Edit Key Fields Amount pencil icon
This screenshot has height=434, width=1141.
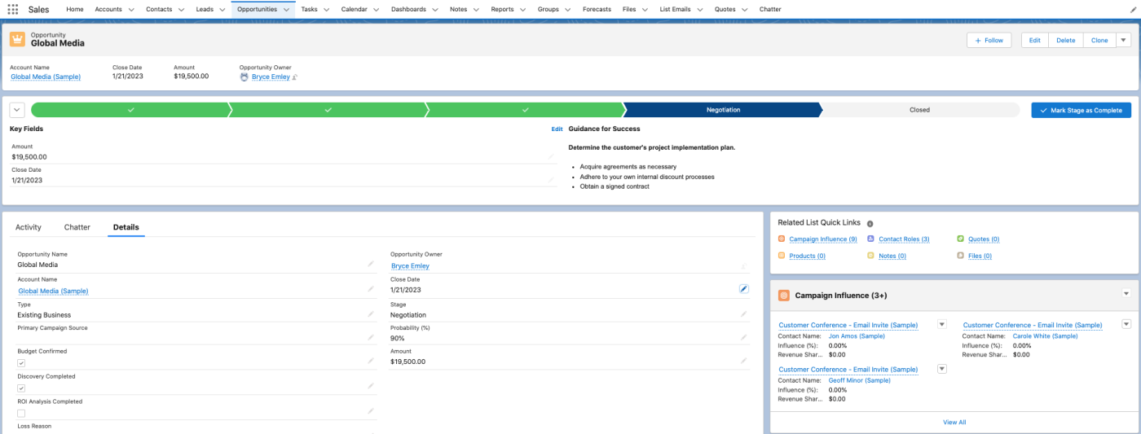[551, 156]
